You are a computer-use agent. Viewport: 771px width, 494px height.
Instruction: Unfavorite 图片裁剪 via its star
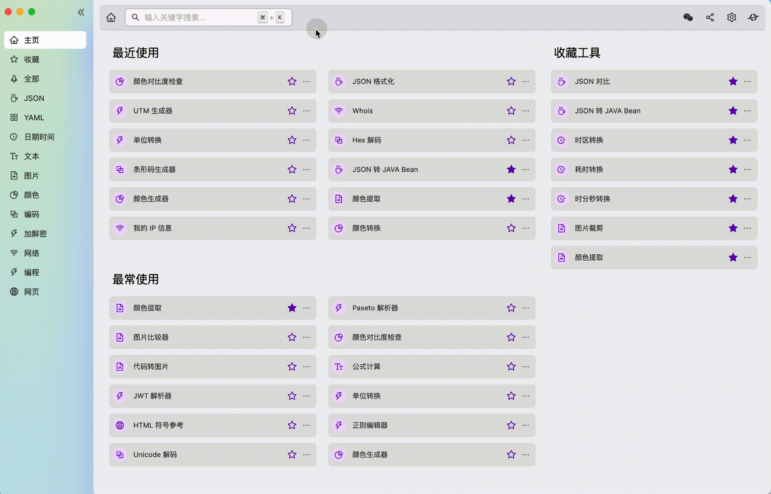(x=733, y=228)
